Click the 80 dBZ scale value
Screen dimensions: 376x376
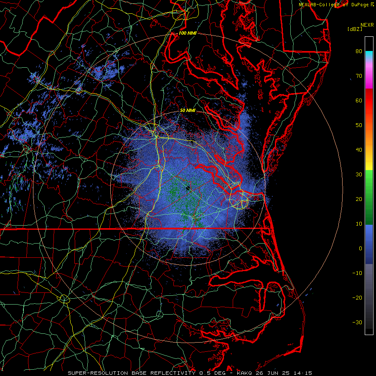[359, 51]
